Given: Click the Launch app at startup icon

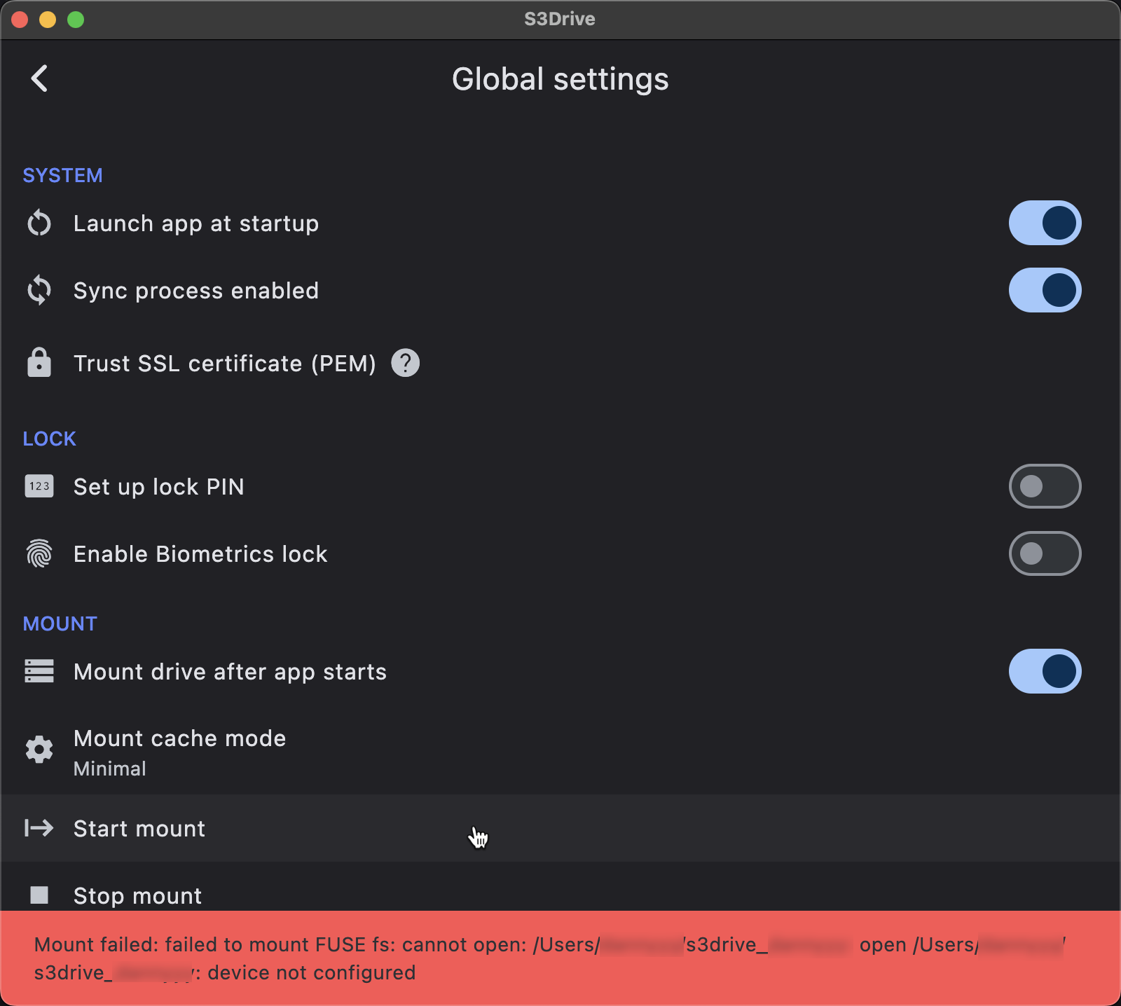Looking at the screenshot, I should coord(39,223).
